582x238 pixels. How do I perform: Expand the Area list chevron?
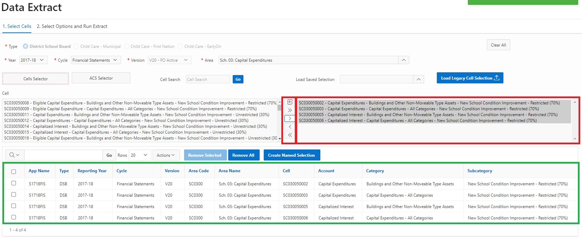tap(403, 60)
